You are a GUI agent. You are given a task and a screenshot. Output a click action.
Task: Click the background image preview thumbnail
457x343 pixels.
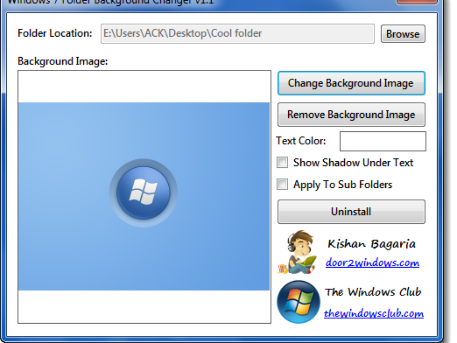[x=144, y=196]
